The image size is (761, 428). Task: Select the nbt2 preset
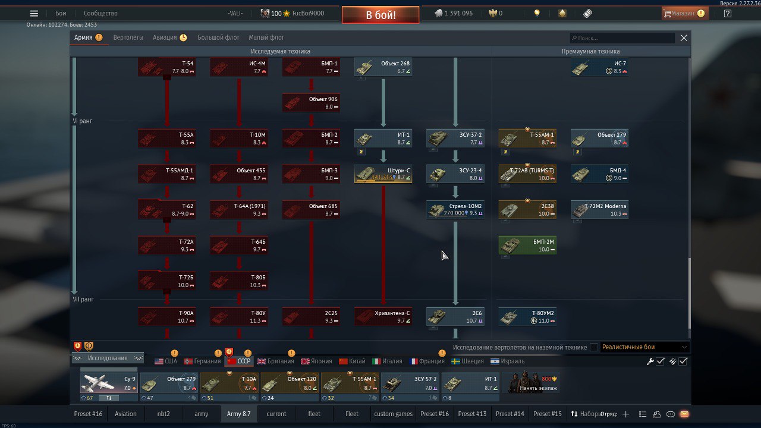point(163,414)
